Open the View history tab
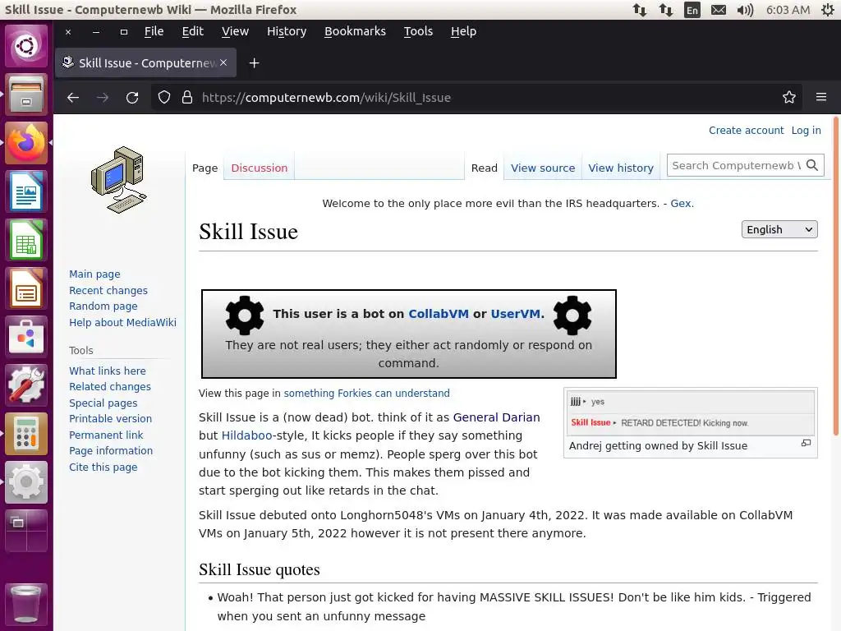Viewport: 841px width, 631px height. click(x=621, y=168)
